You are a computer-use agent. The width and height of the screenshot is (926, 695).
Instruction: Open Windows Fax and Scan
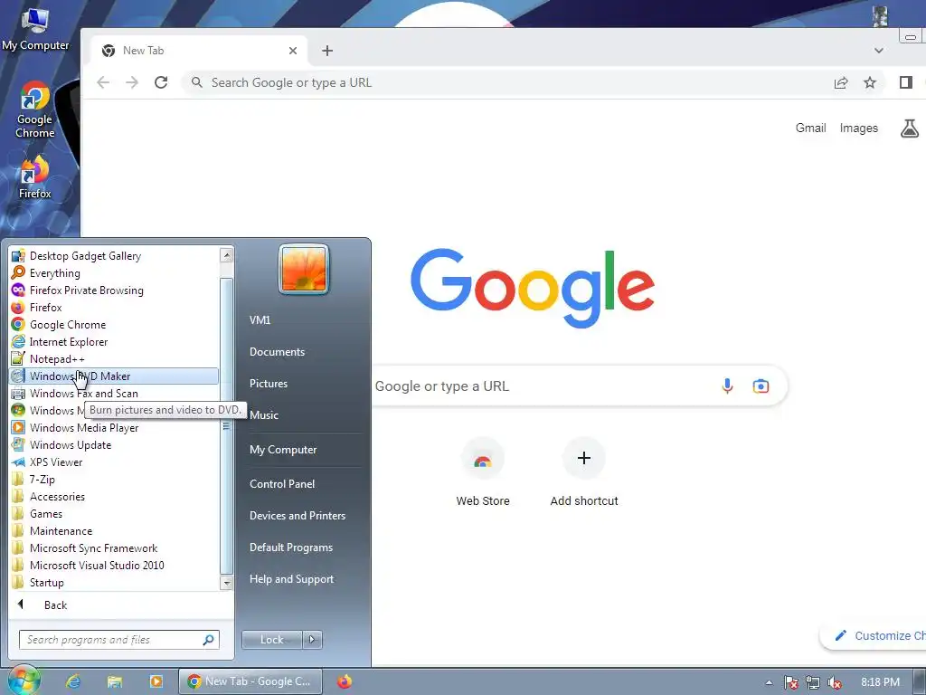[x=114, y=393]
